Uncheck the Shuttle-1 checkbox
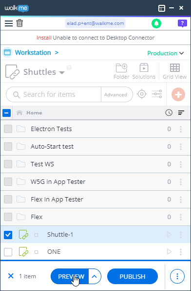Screen dimensions: 191x291 8,235
